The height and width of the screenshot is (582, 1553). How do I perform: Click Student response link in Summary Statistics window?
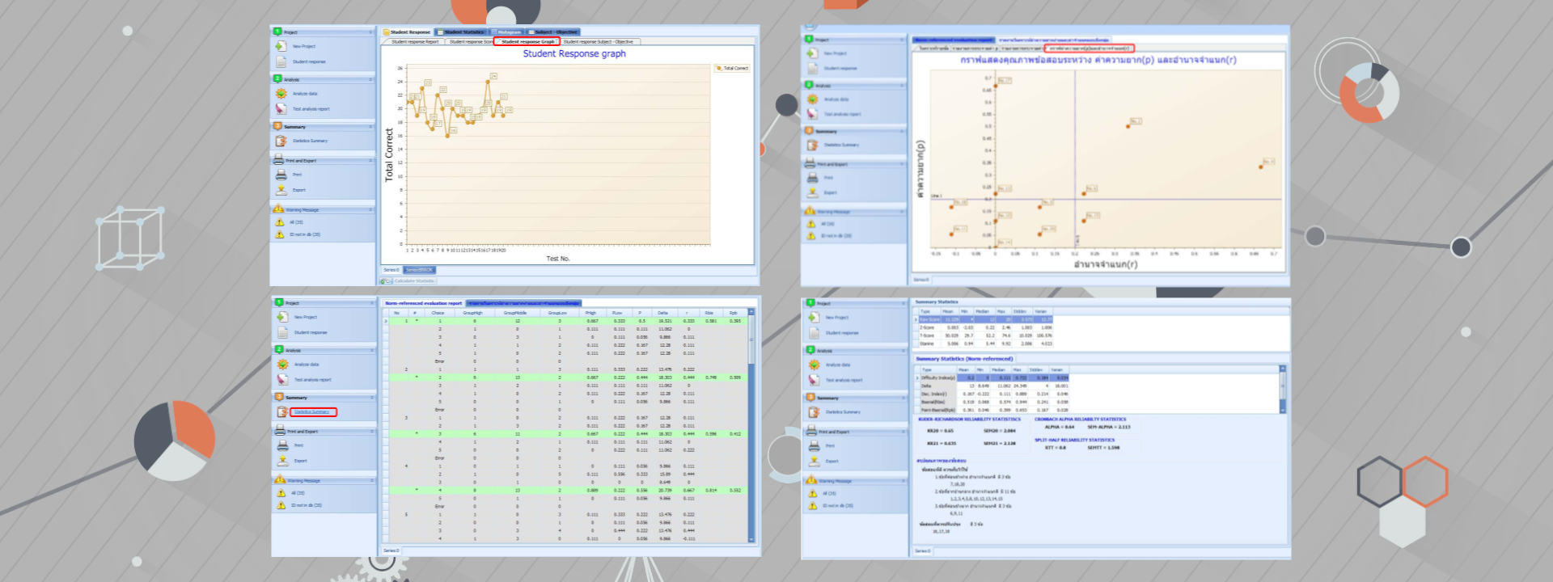[x=842, y=333]
